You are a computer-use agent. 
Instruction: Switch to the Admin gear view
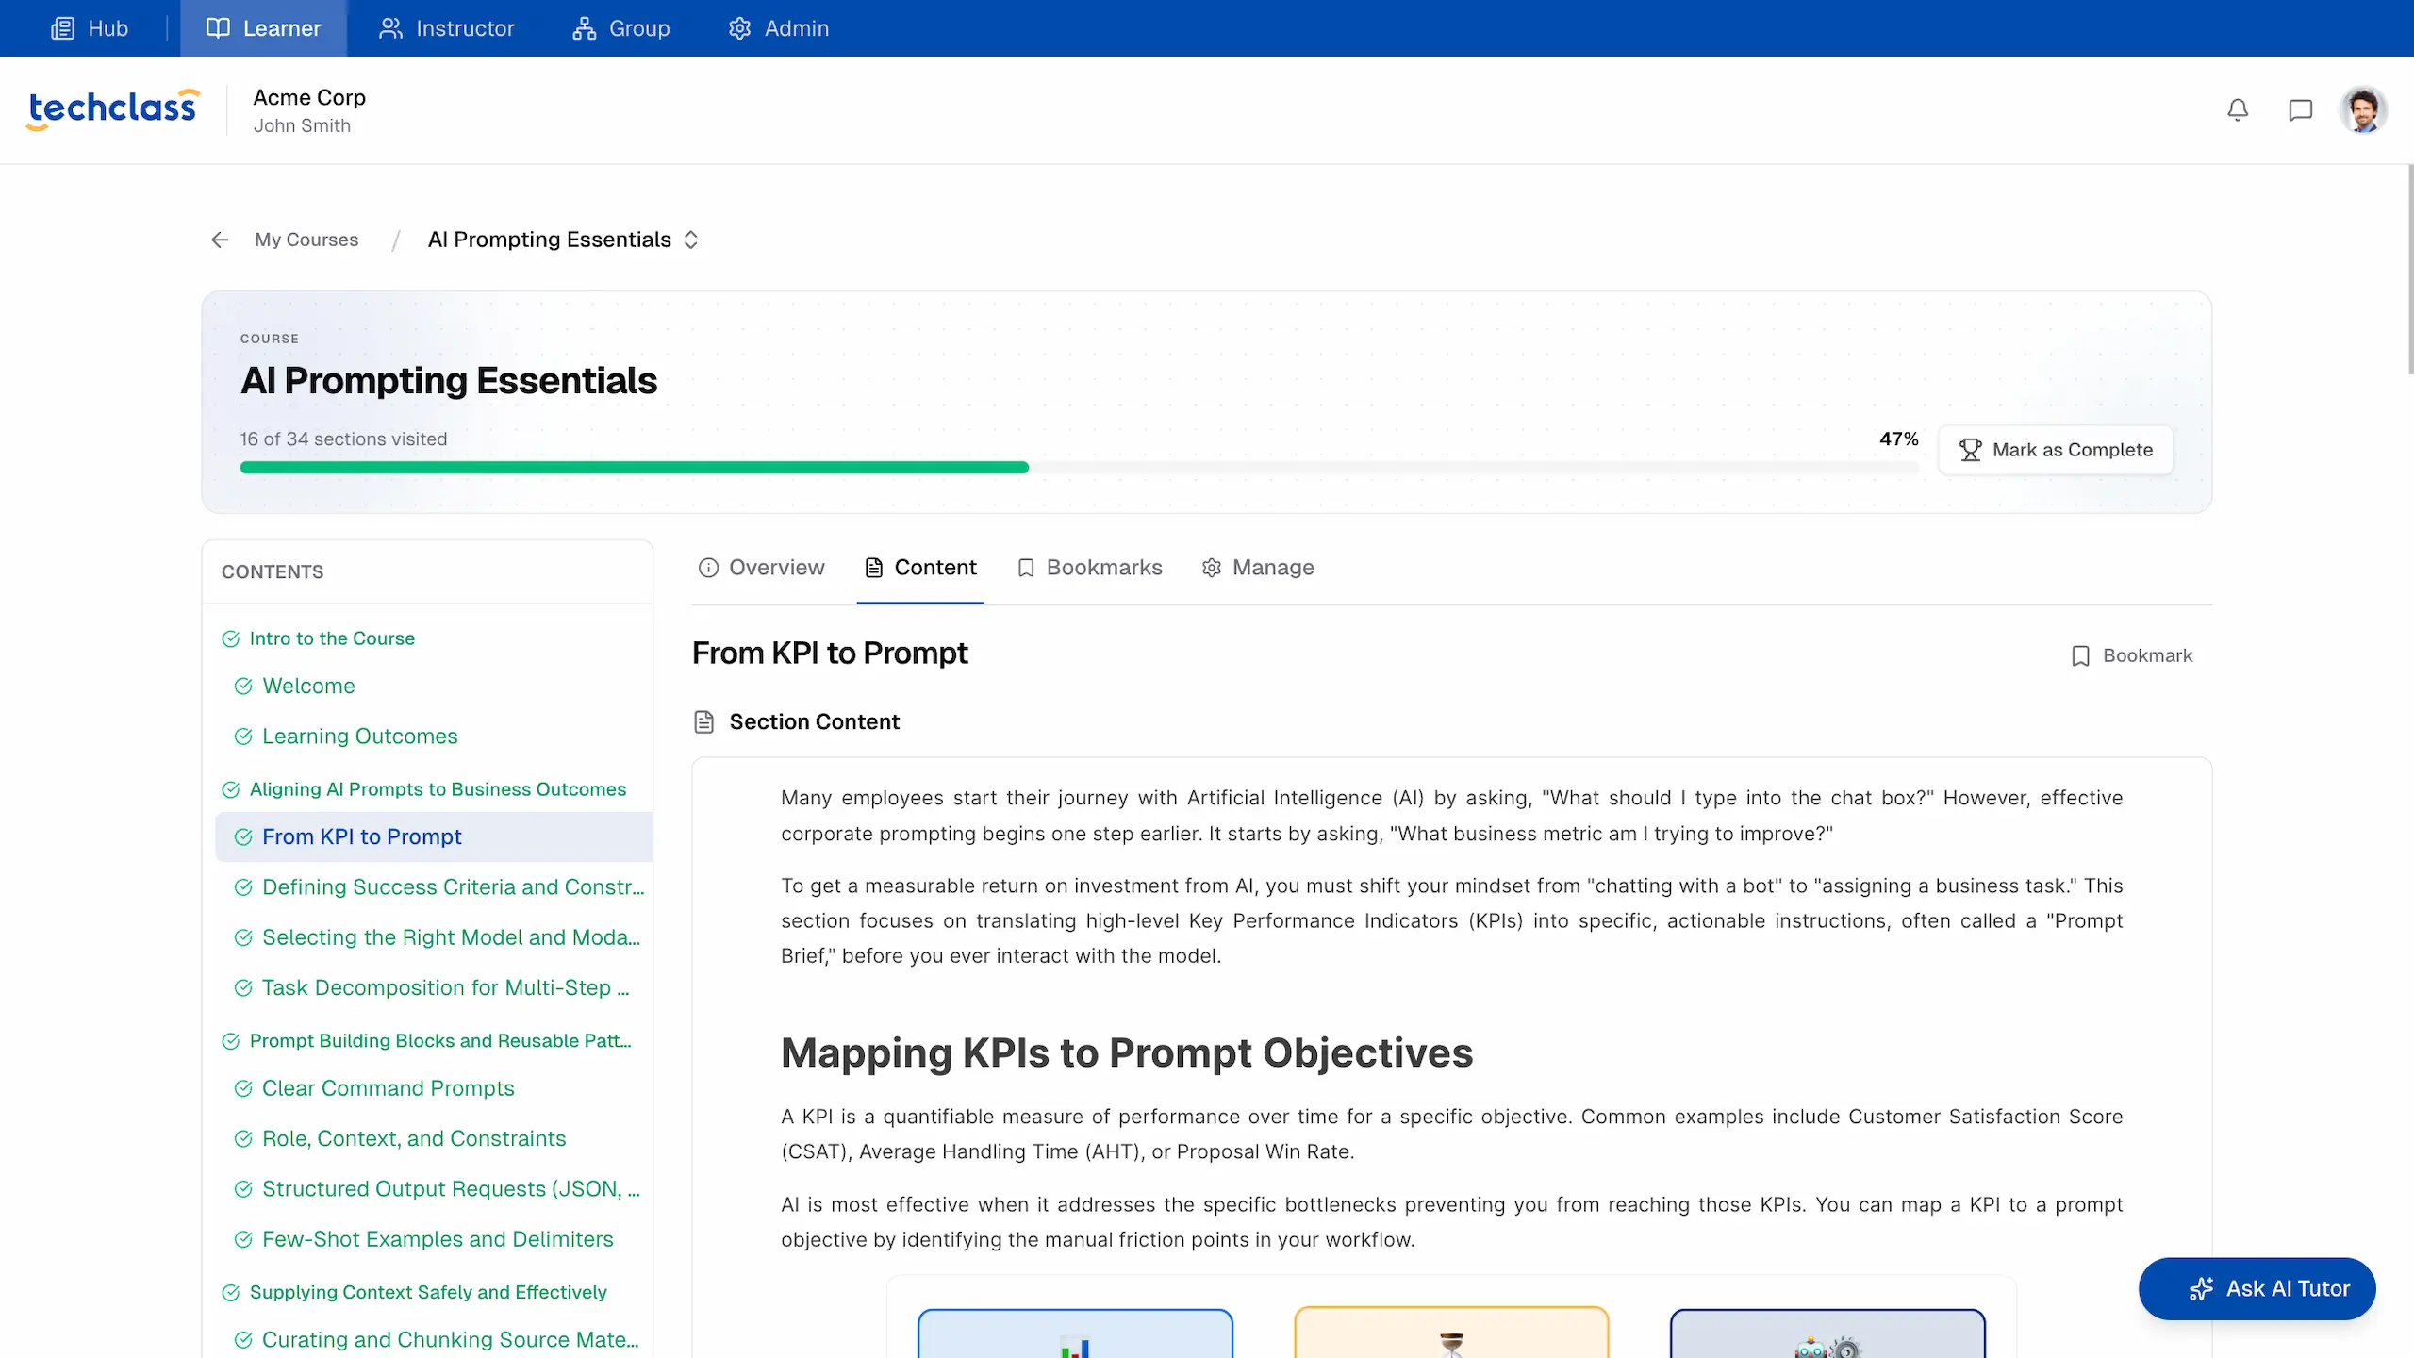778,28
